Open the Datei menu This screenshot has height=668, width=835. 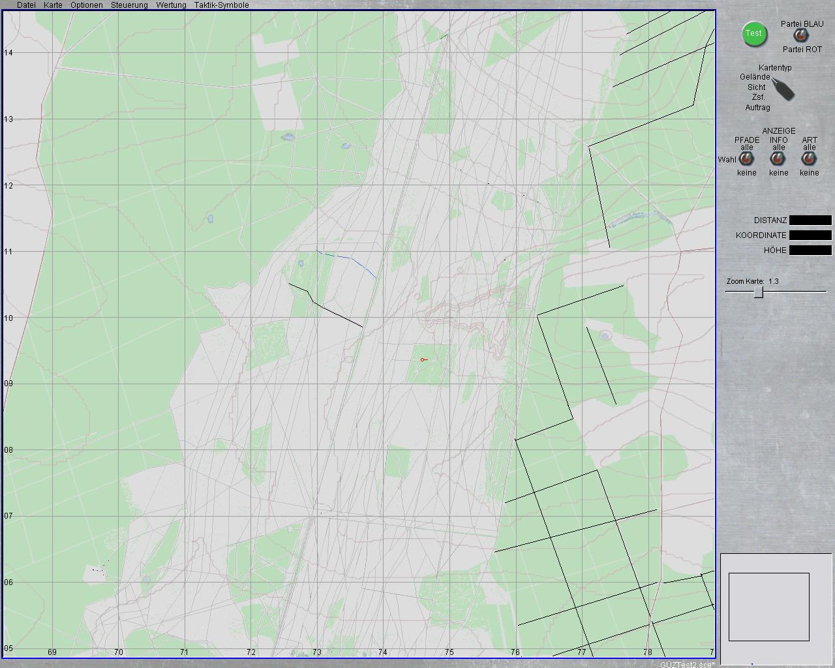(x=26, y=5)
